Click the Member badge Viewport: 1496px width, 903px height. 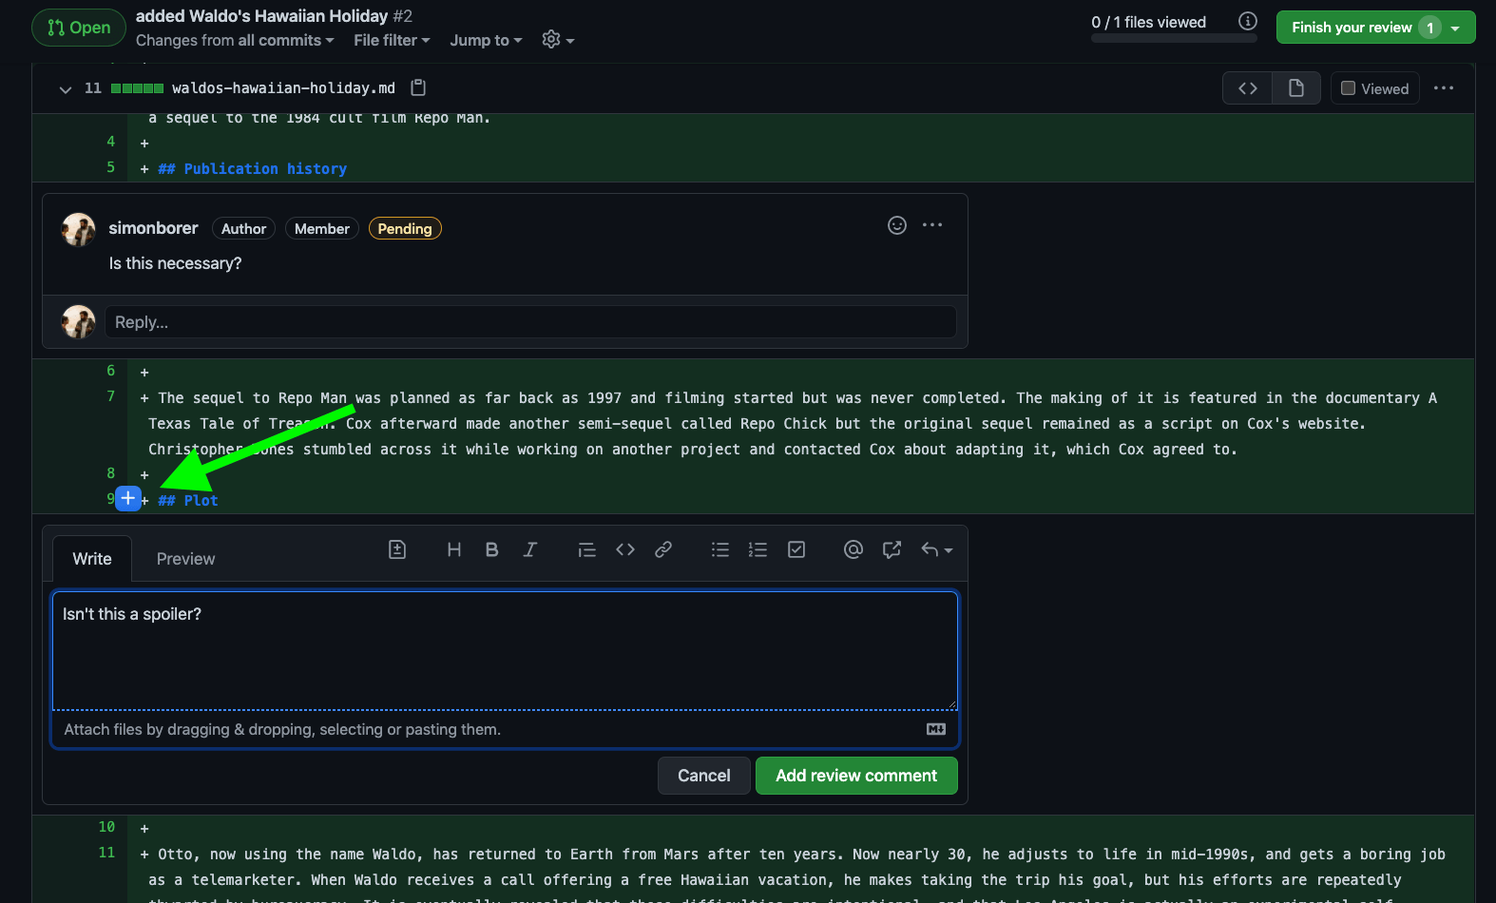[x=322, y=228]
